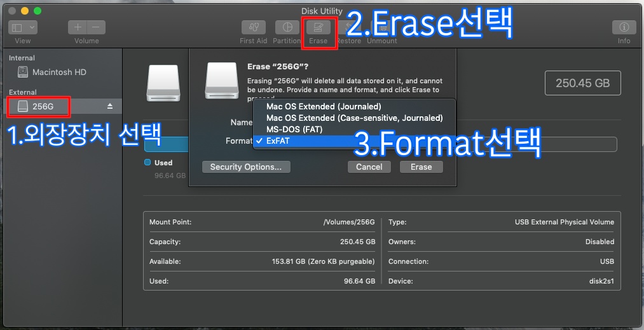Cancel the erase dialog
This screenshot has height=330, width=644.
pos(369,167)
